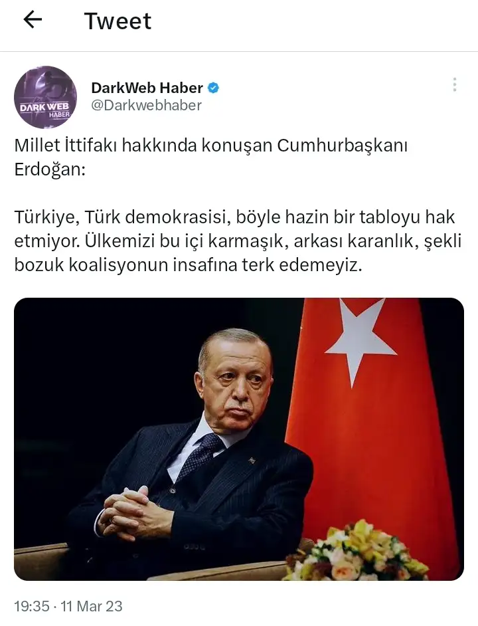Screen dimensions: 478x626
Task: Open the attached tweet photo
Action: (238, 439)
